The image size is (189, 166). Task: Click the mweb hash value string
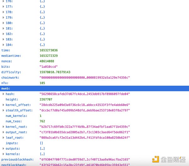click(84, 94)
